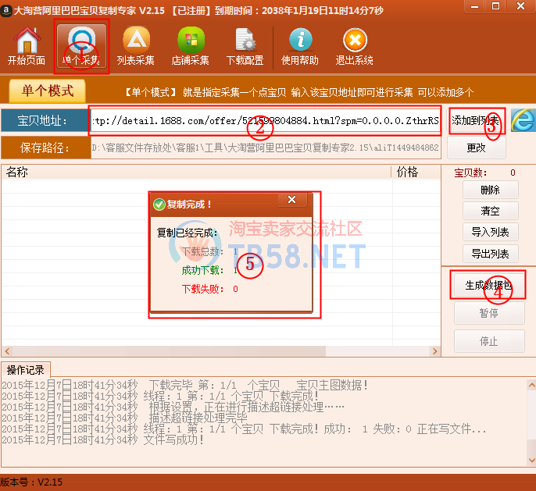This screenshot has height=491, width=536.
Task: Click the log panel scroll up arrow
Action: coord(531,386)
